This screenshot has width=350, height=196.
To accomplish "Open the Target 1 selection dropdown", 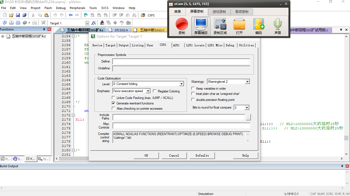I will coord(87,23).
